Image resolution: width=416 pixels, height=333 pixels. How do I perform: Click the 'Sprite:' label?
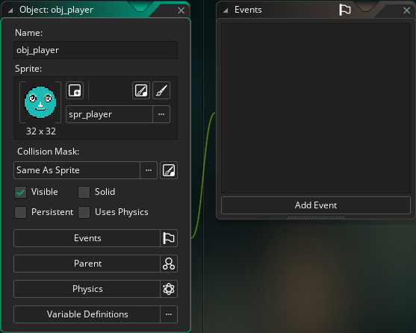point(28,69)
